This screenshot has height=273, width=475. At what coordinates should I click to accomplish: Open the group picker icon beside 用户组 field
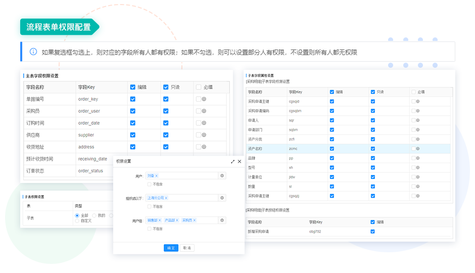[222, 220]
